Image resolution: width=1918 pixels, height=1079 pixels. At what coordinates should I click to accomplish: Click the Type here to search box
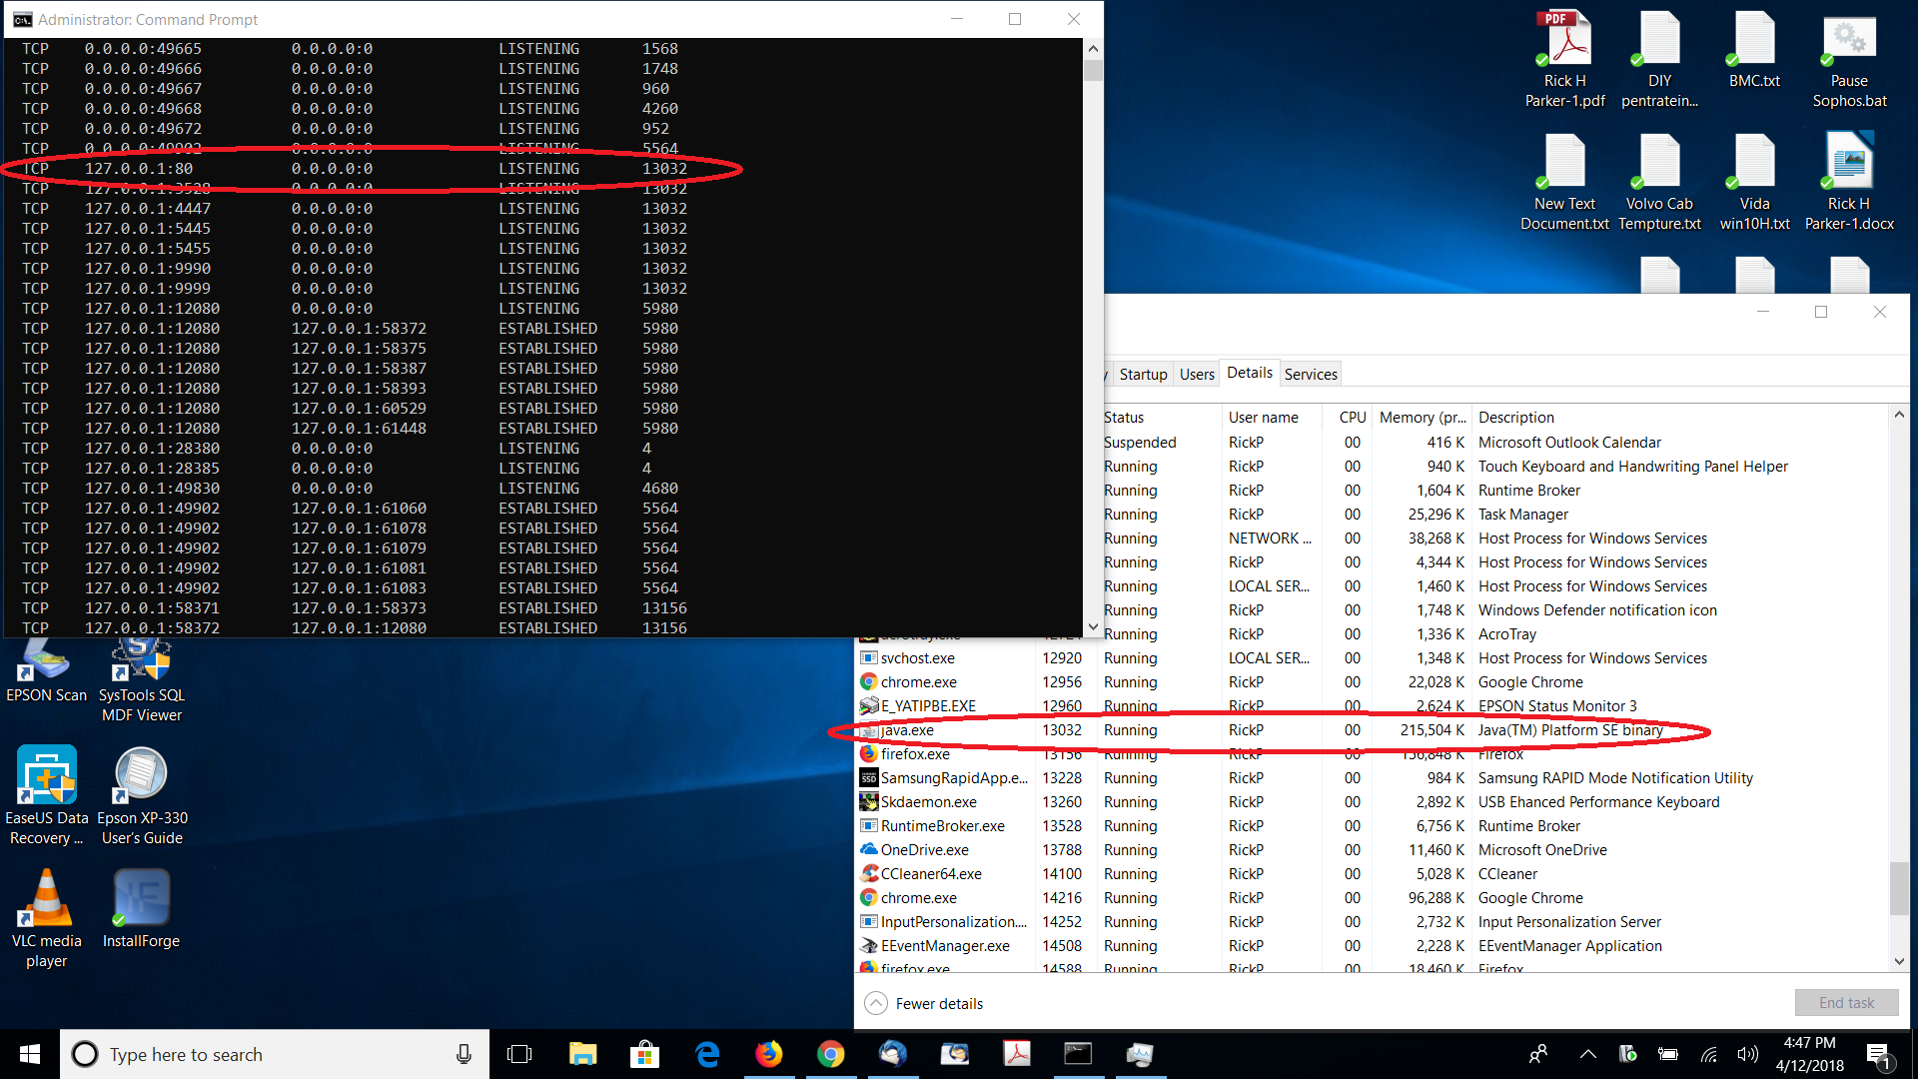[270, 1054]
